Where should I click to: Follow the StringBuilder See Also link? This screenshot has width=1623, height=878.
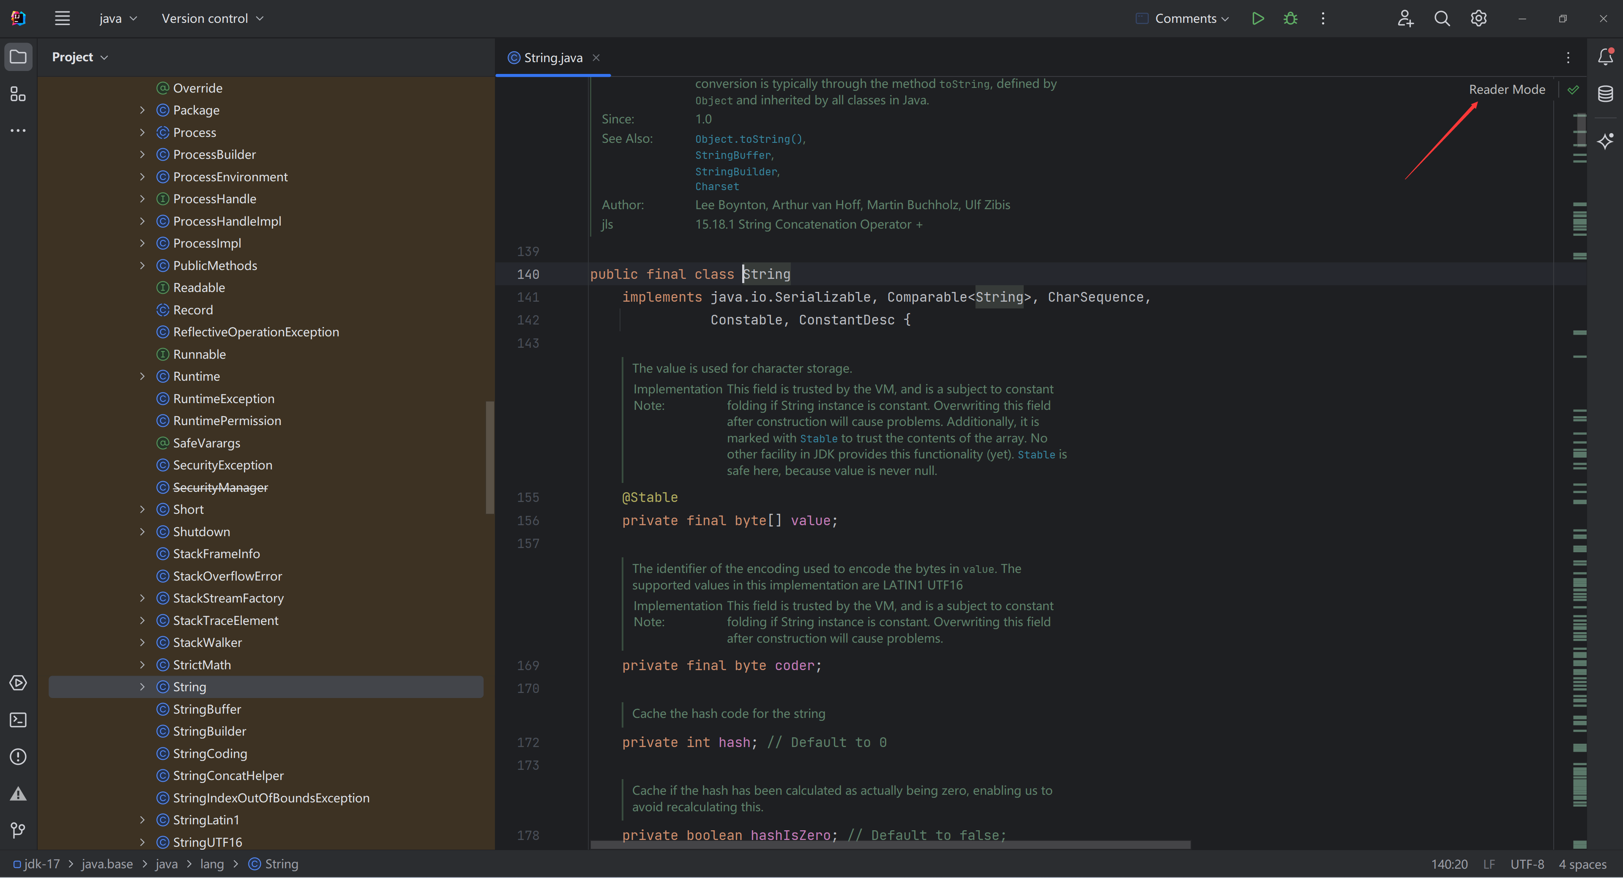click(x=736, y=171)
